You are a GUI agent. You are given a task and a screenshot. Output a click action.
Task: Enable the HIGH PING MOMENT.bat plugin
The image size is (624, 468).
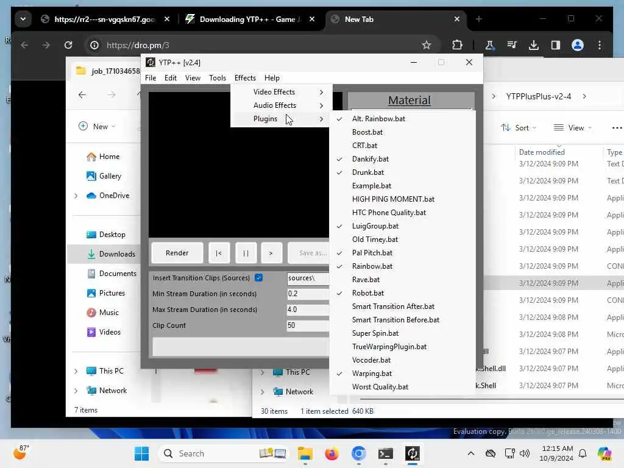(x=402, y=199)
